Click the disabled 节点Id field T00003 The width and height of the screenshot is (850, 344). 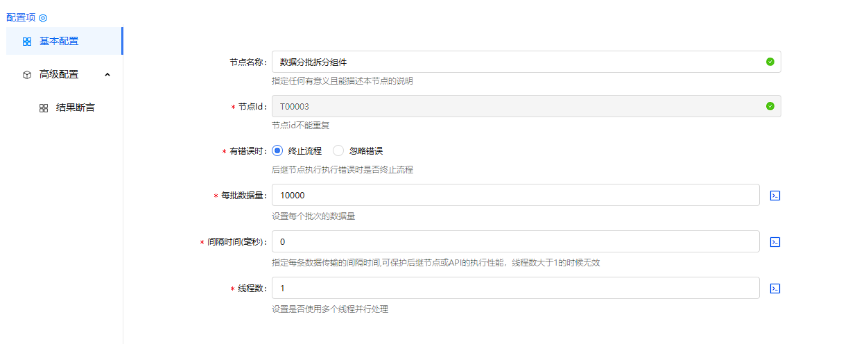pyautogui.click(x=513, y=106)
